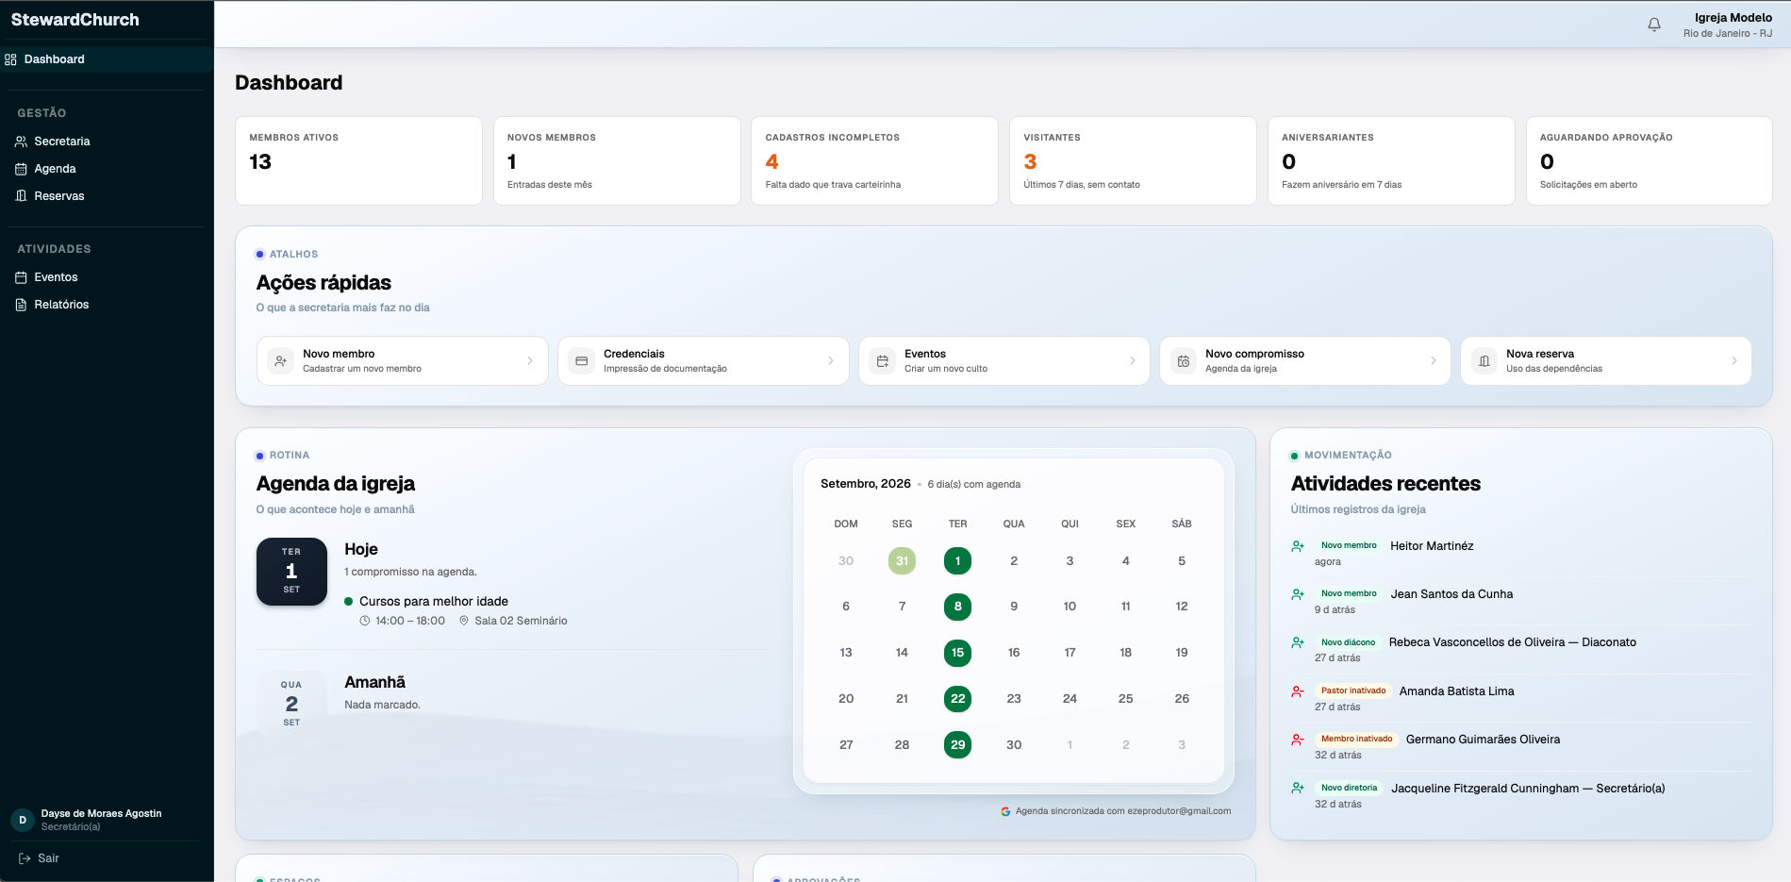Select highlighted day 22 on the calendar

tap(957, 699)
